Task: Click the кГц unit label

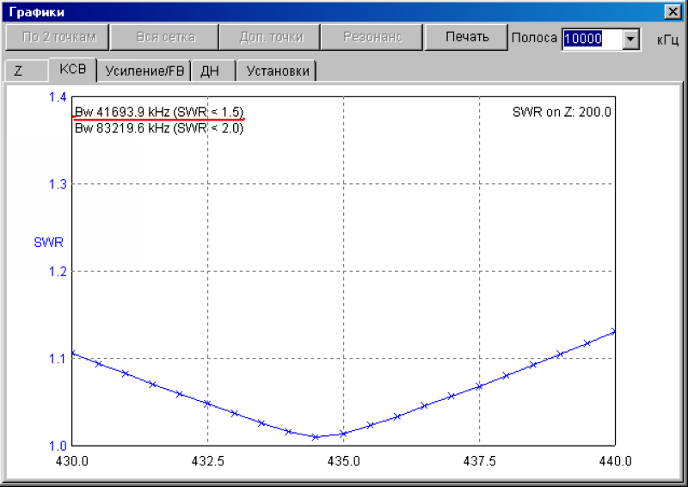Action: (x=667, y=40)
